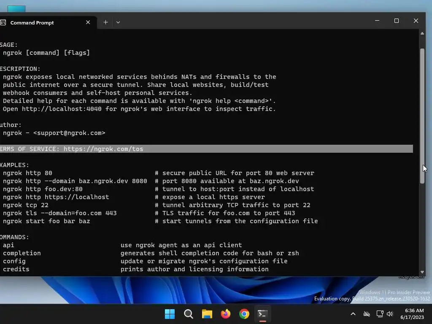Click 'ngrok tls --domain=foo.com 443' example
Screen dimensions: 432x324
coord(60,213)
